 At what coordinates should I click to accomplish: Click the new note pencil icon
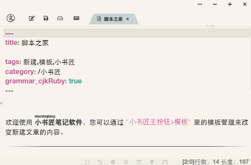pyautogui.click(x=32, y=18)
